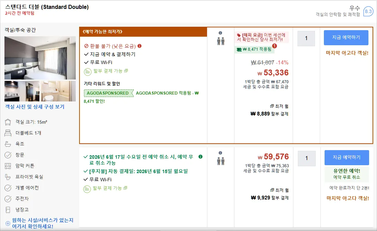Click the smoking-allowed (주전자) check icon
Viewport: 377px width, 231px height.
click(x=8, y=199)
